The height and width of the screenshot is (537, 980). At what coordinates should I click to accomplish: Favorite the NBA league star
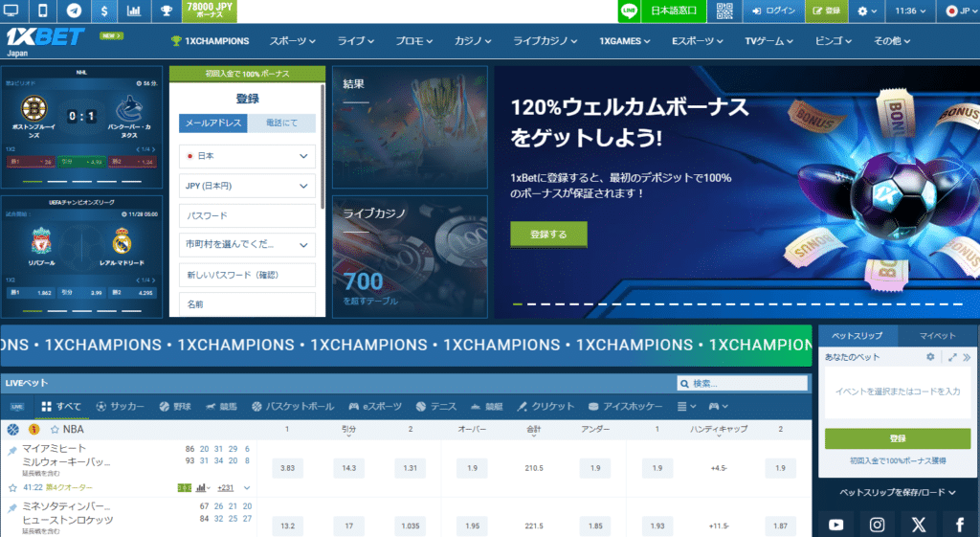point(55,430)
